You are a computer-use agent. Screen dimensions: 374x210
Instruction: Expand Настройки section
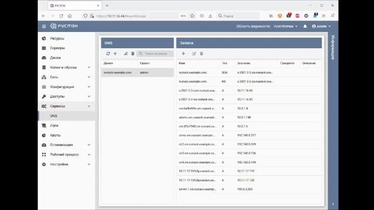tap(67, 164)
